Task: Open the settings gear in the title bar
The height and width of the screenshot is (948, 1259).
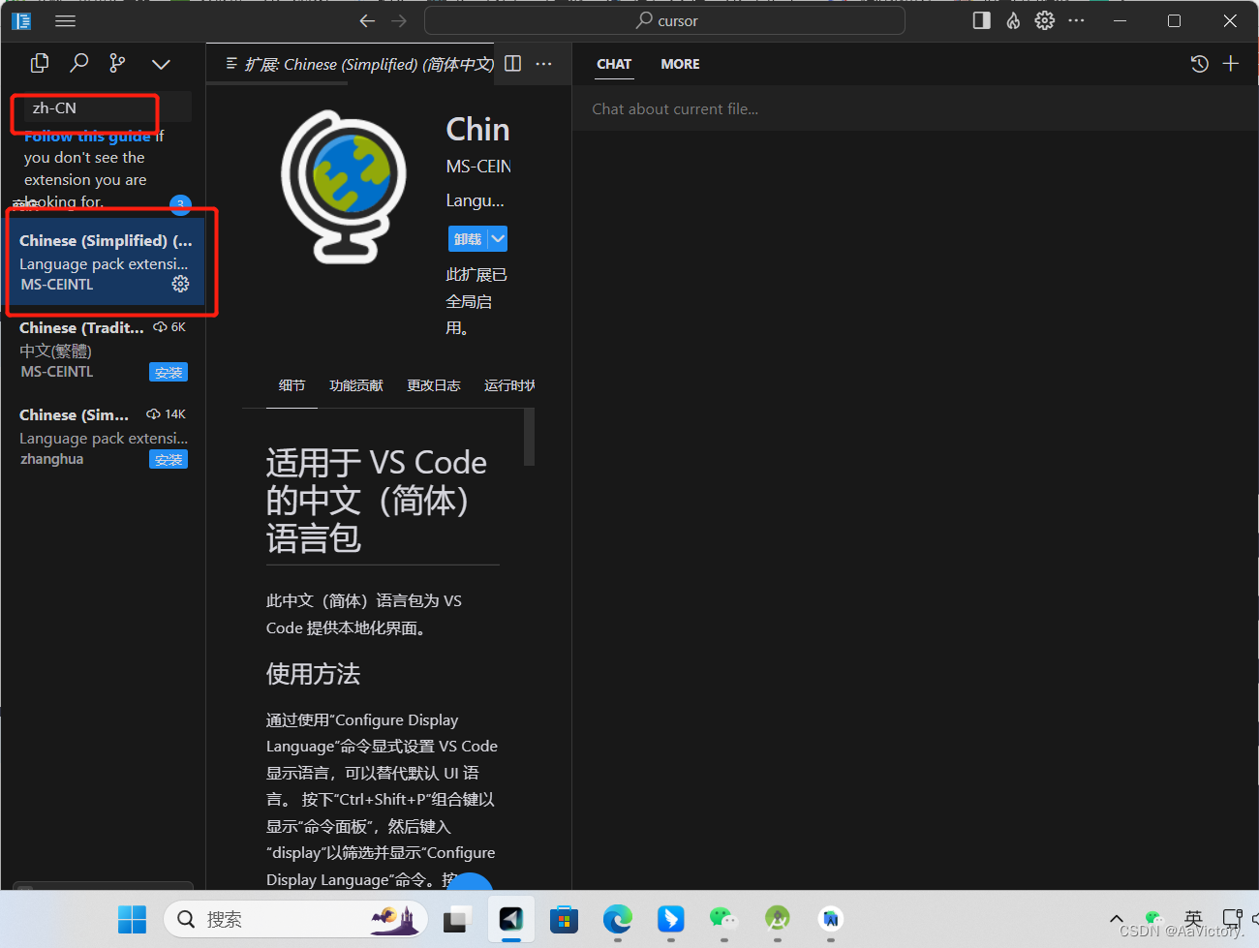Action: (x=1044, y=19)
